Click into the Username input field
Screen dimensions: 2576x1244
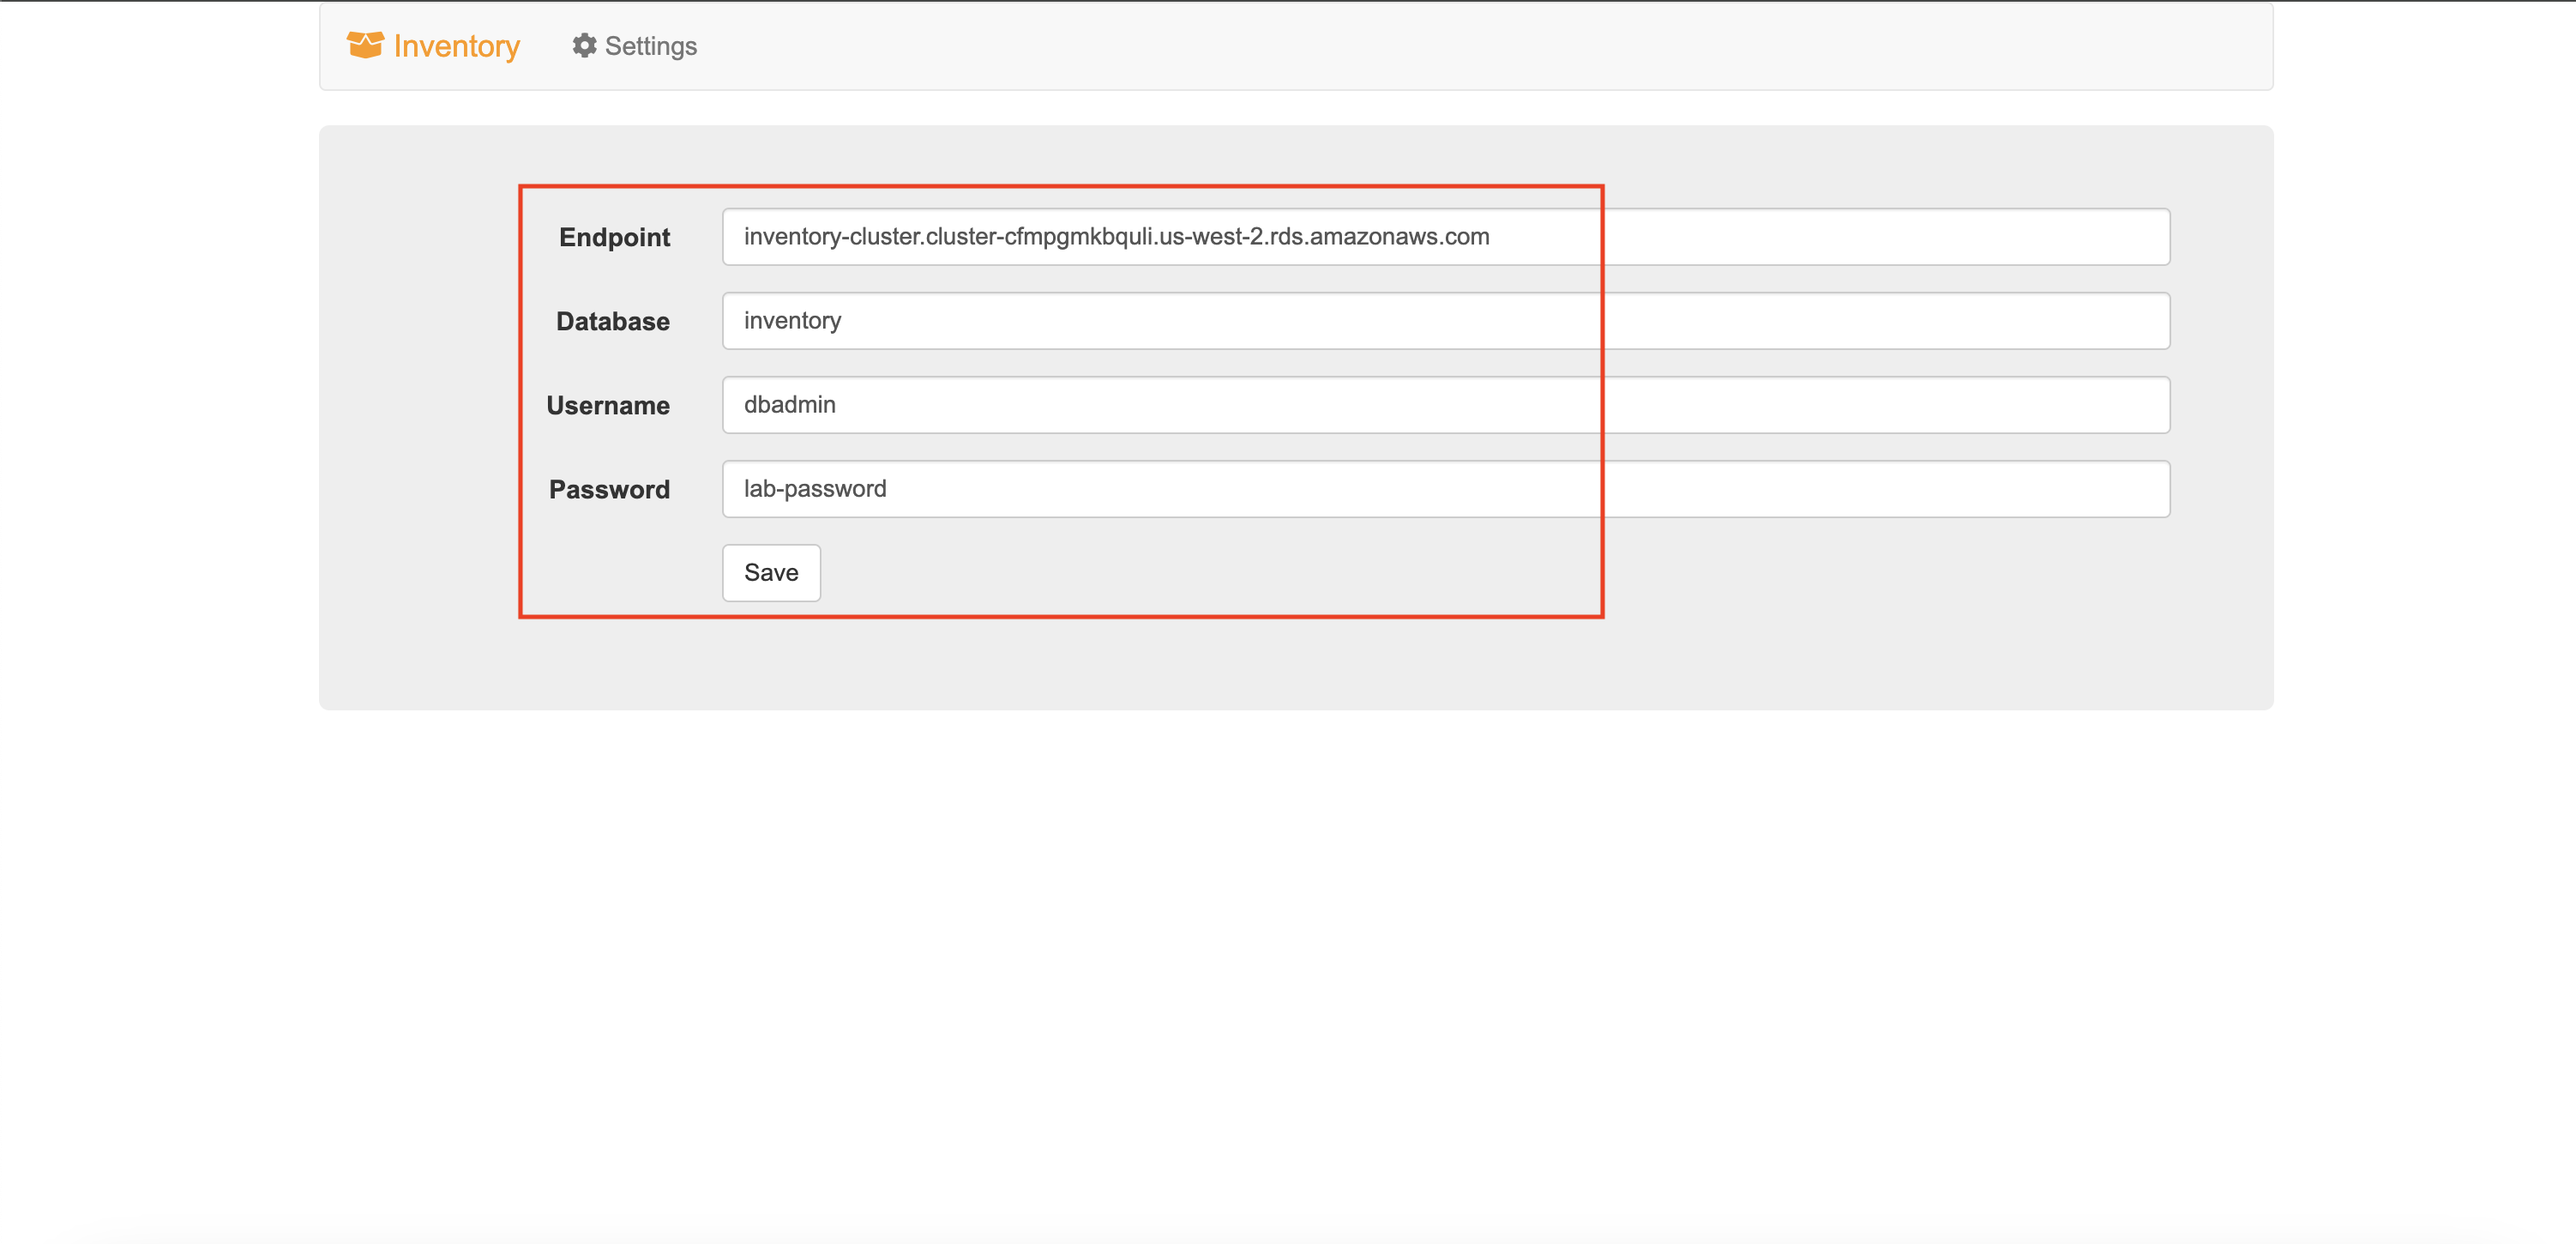pos(1445,405)
